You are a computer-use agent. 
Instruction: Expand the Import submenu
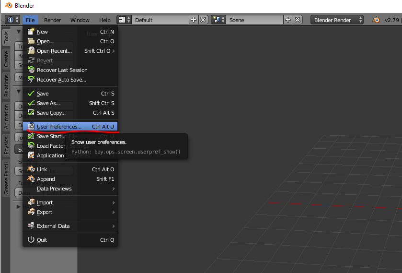(114, 202)
